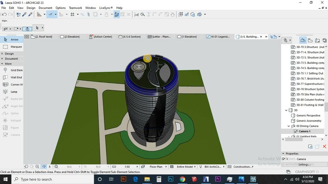Screen dimensions: 328x184
Task: Select the Wall End tool
Action: [12, 77]
